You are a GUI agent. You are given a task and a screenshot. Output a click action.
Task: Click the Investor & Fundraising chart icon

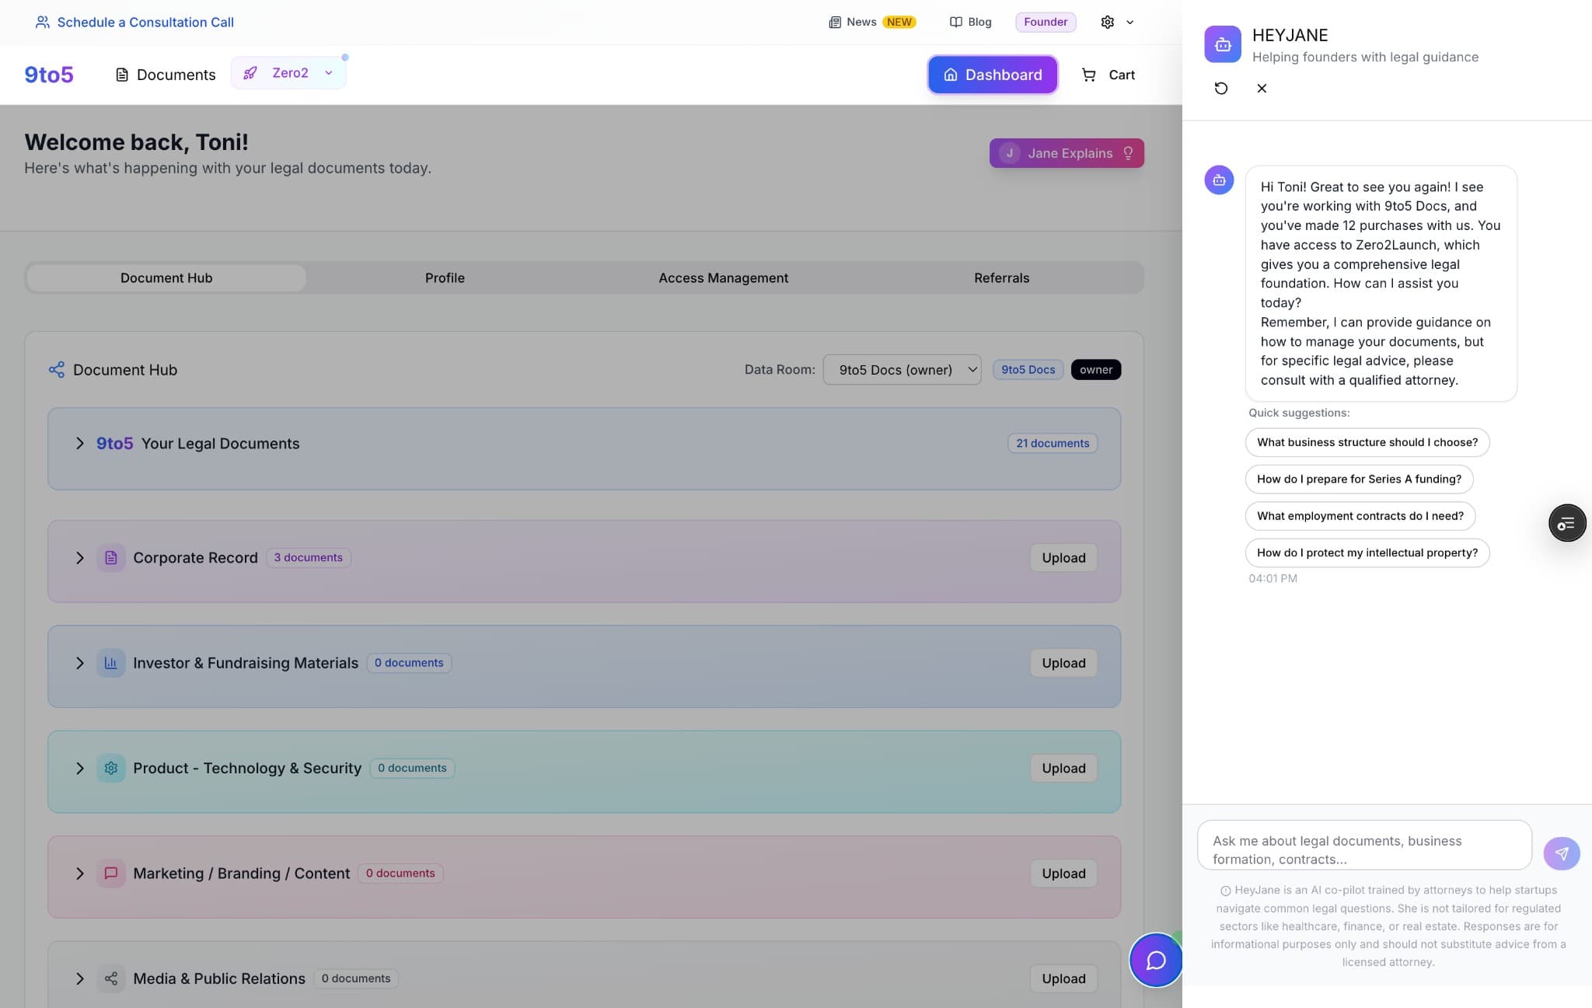pyautogui.click(x=111, y=663)
